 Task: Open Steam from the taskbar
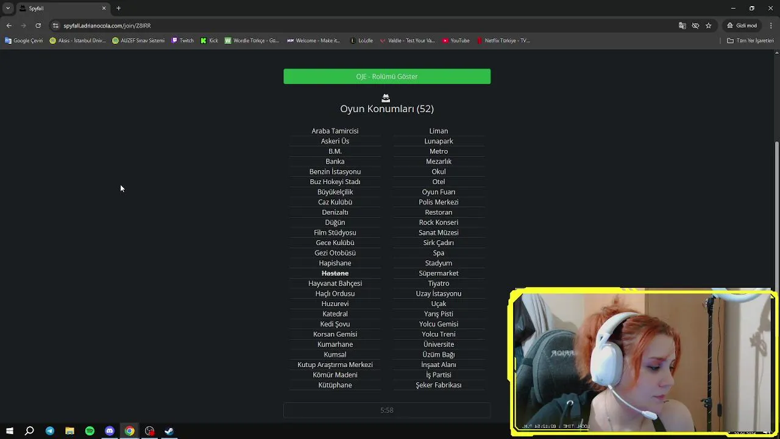[169, 431]
